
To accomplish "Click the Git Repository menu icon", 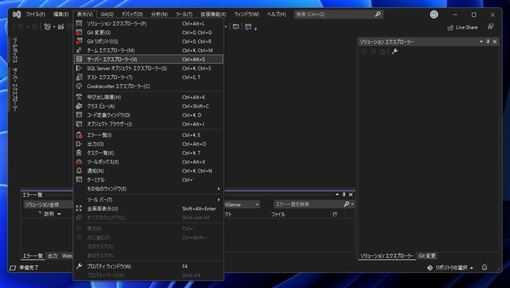I will tap(79, 41).
